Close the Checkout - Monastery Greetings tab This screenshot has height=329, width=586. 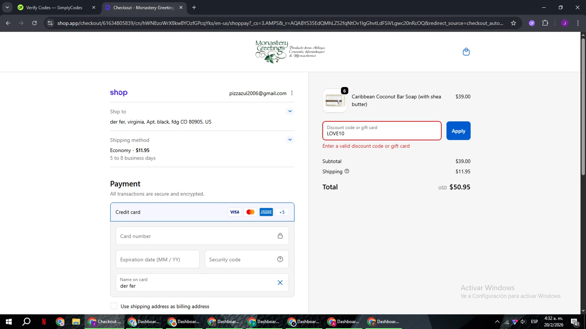[x=181, y=7]
